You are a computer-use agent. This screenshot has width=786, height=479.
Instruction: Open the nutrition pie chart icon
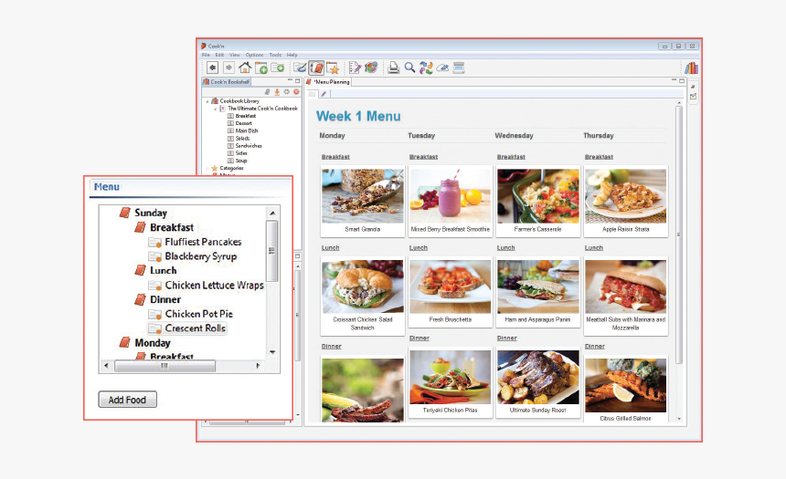[x=371, y=68]
